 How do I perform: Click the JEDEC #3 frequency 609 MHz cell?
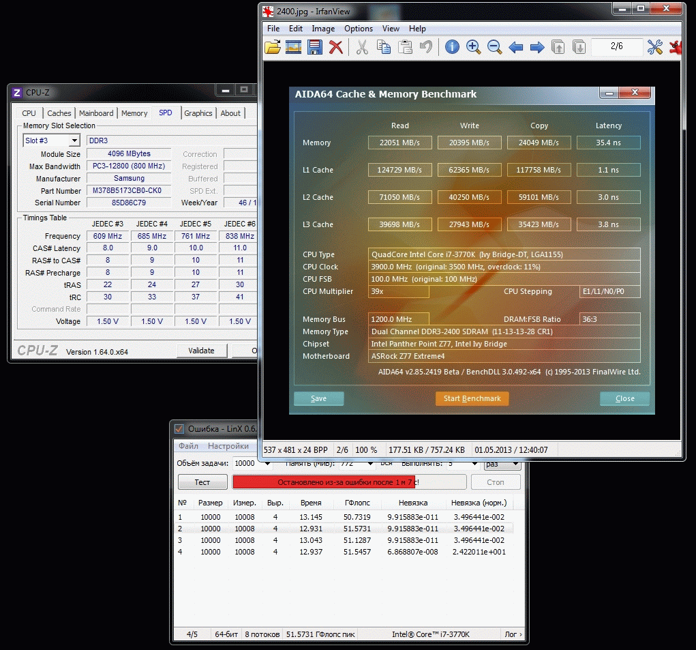tap(108, 236)
